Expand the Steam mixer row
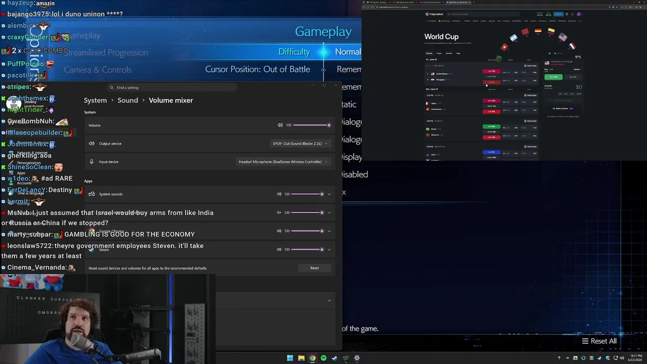 (x=329, y=249)
